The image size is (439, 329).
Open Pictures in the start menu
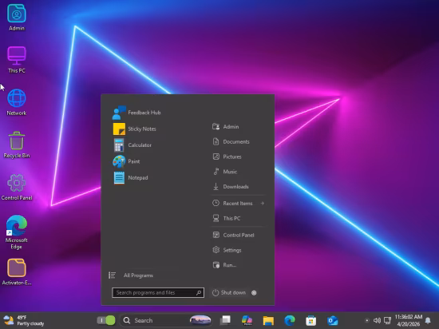pyautogui.click(x=227, y=157)
